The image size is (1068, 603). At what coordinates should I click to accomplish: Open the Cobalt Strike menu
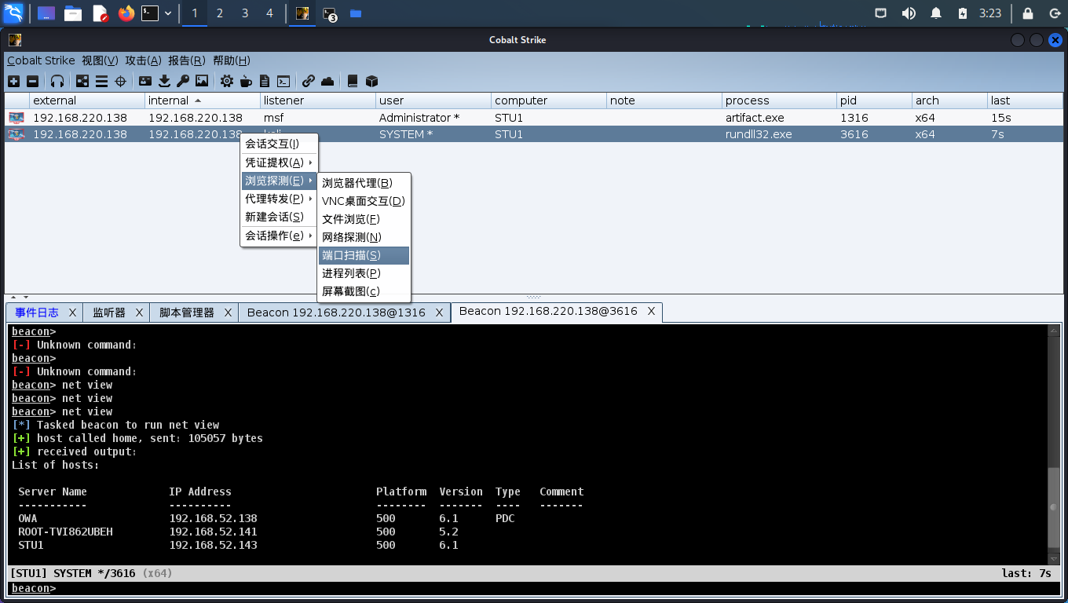tap(41, 60)
